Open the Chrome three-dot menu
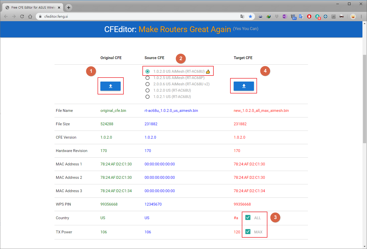 pyautogui.click(x=361, y=16)
